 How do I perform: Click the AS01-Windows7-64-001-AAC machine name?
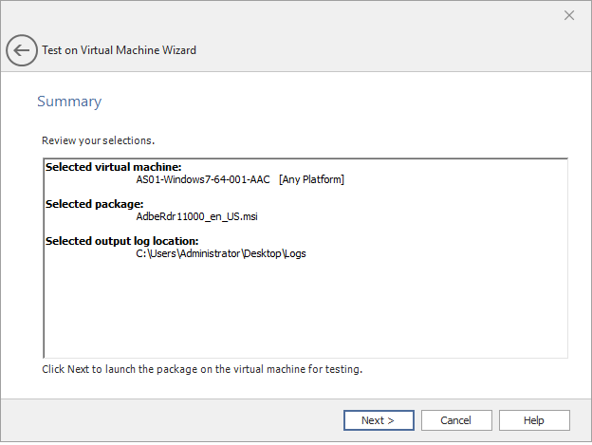[x=203, y=179]
